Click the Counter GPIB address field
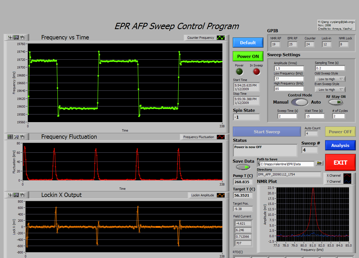The image size is (359, 258). click(x=309, y=44)
